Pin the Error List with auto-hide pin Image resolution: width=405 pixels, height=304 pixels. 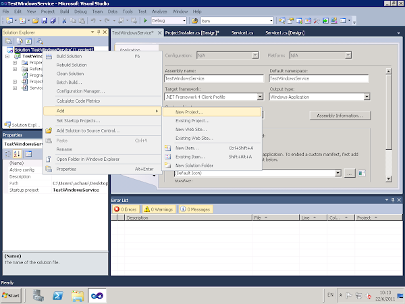coord(393,200)
